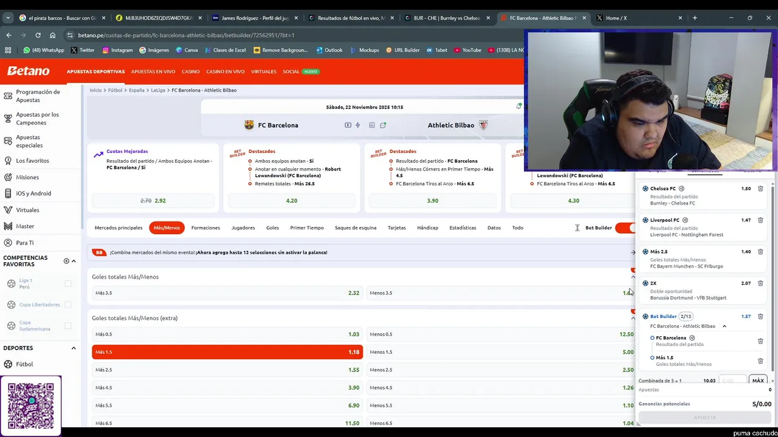Open the browser apps grid bookmark
Screen dimensions: 778x437
pos(8,50)
